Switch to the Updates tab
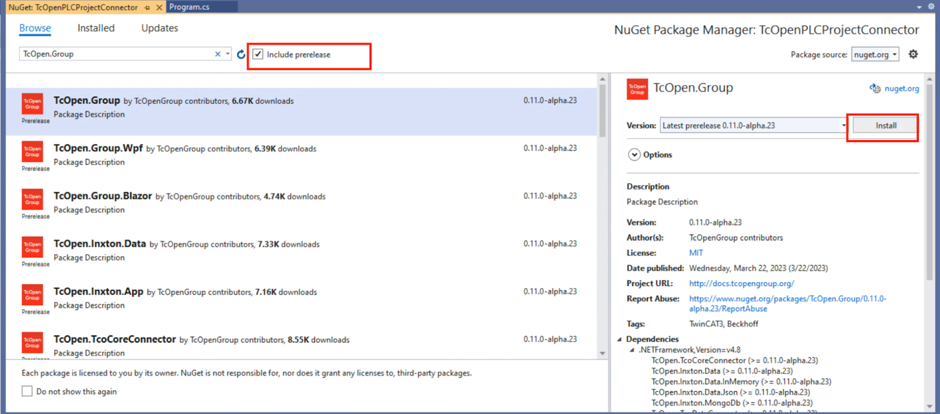 pyautogui.click(x=160, y=28)
